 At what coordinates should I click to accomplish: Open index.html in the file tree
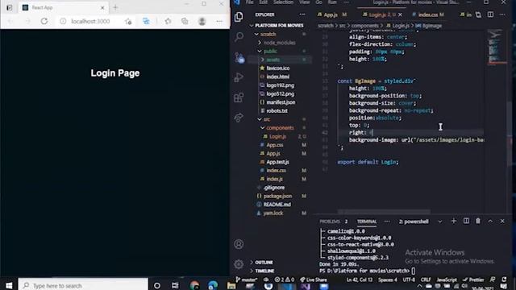tap(277, 77)
